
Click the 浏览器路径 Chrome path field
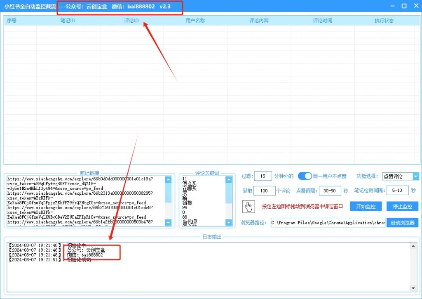pos(328,223)
